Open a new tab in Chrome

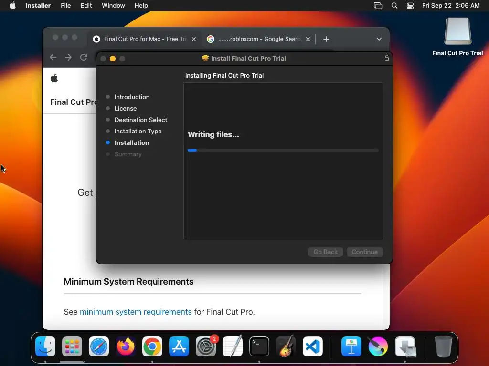pyautogui.click(x=326, y=39)
